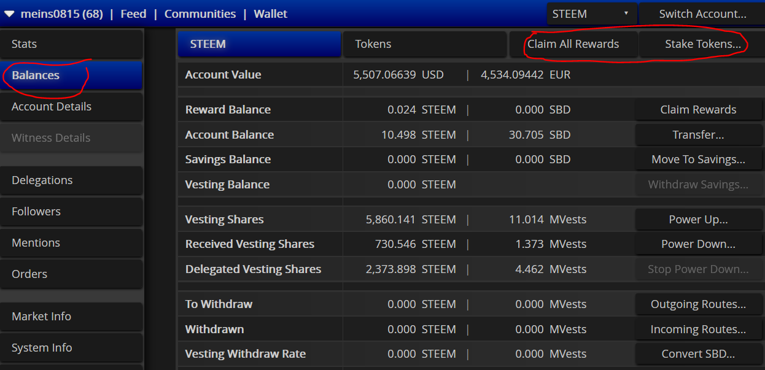This screenshot has height=370, width=765.
Task: Click the To Withdraw label
Action: coord(219,304)
